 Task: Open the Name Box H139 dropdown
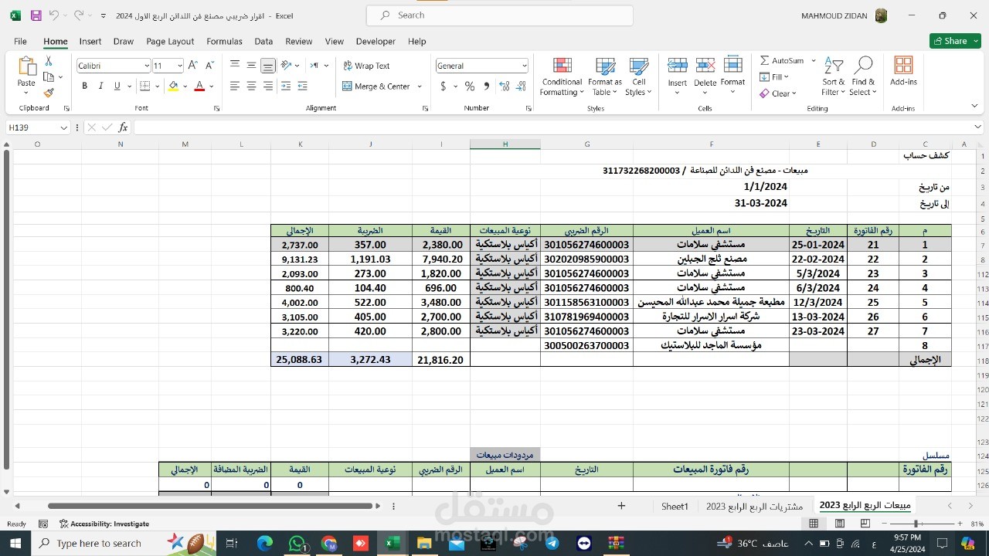63,127
